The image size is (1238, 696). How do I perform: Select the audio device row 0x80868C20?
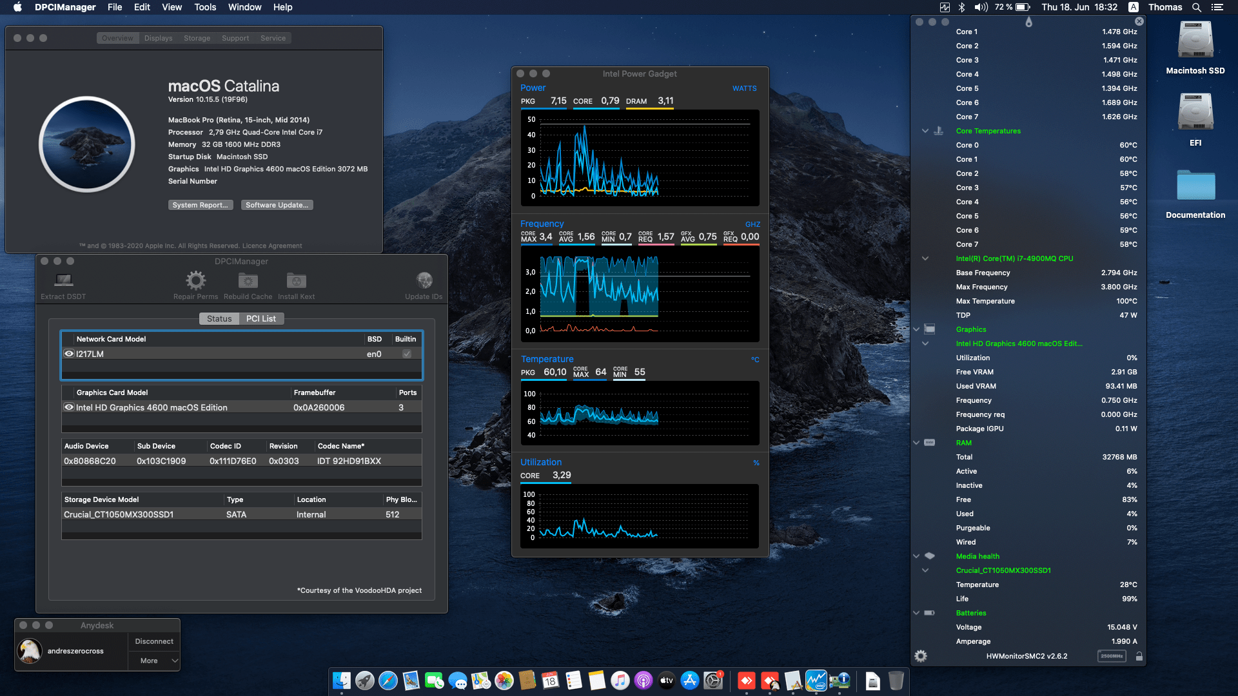click(x=241, y=461)
